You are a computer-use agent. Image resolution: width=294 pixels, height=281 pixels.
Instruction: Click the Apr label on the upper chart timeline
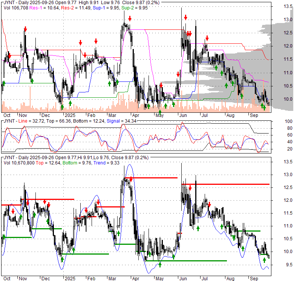(x=136, y=115)
